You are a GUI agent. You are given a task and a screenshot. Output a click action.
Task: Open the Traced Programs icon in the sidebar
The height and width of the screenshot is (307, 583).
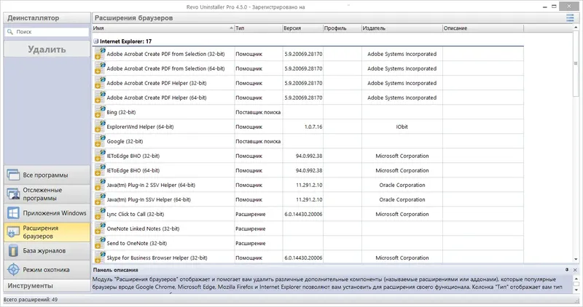pyautogui.click(x=13, y=194)
